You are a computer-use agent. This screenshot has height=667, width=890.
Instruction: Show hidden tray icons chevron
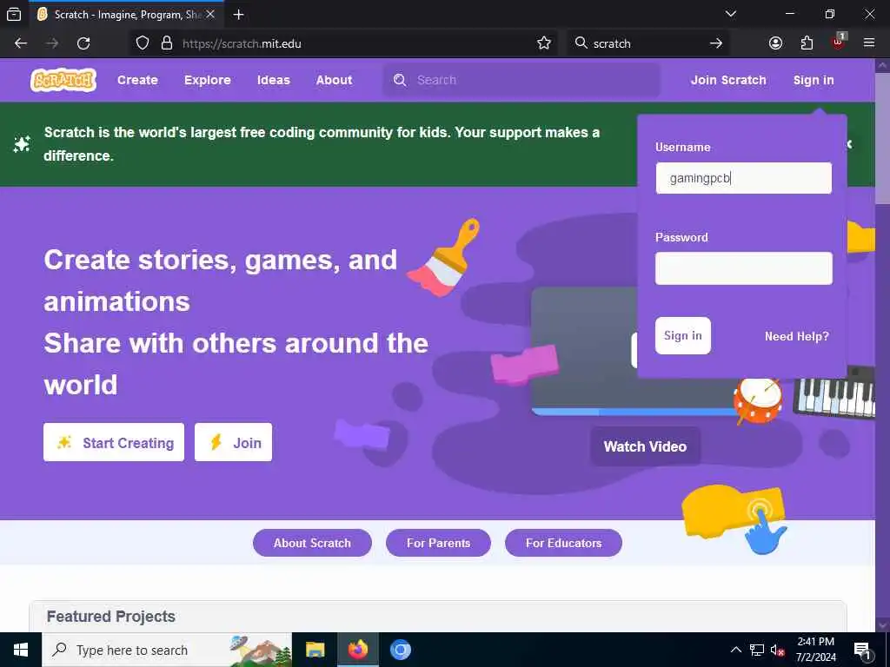pyautogui.click(x=735, y=650)
